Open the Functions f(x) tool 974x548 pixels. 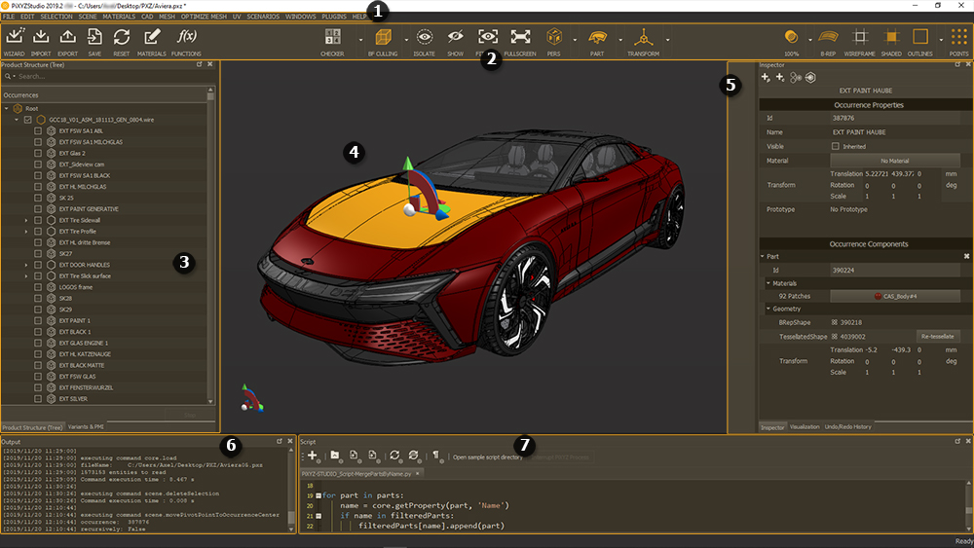click(186, 38)
